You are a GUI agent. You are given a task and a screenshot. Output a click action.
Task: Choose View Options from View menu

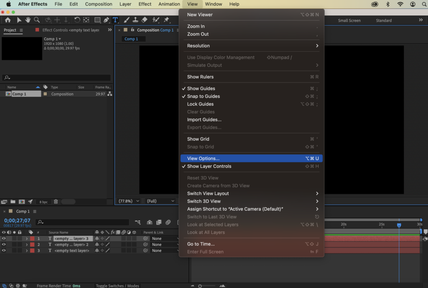point(251,158)
